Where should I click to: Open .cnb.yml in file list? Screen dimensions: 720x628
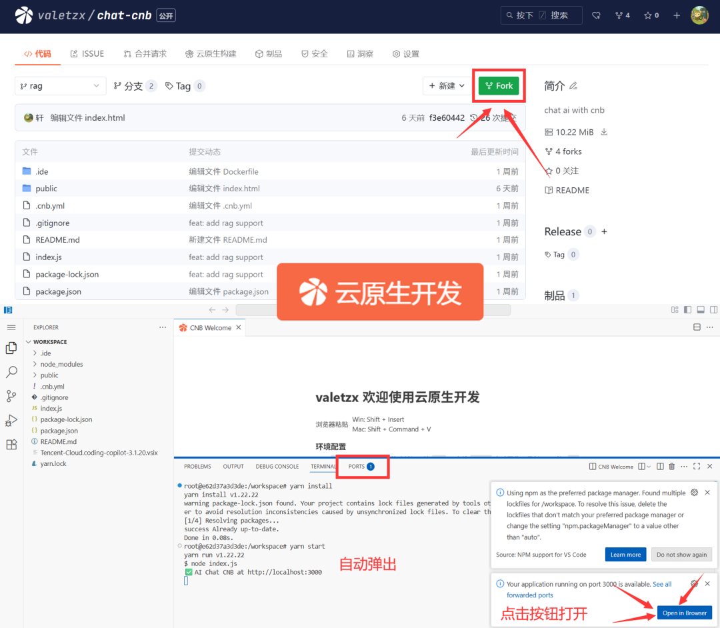pos(50,205)
